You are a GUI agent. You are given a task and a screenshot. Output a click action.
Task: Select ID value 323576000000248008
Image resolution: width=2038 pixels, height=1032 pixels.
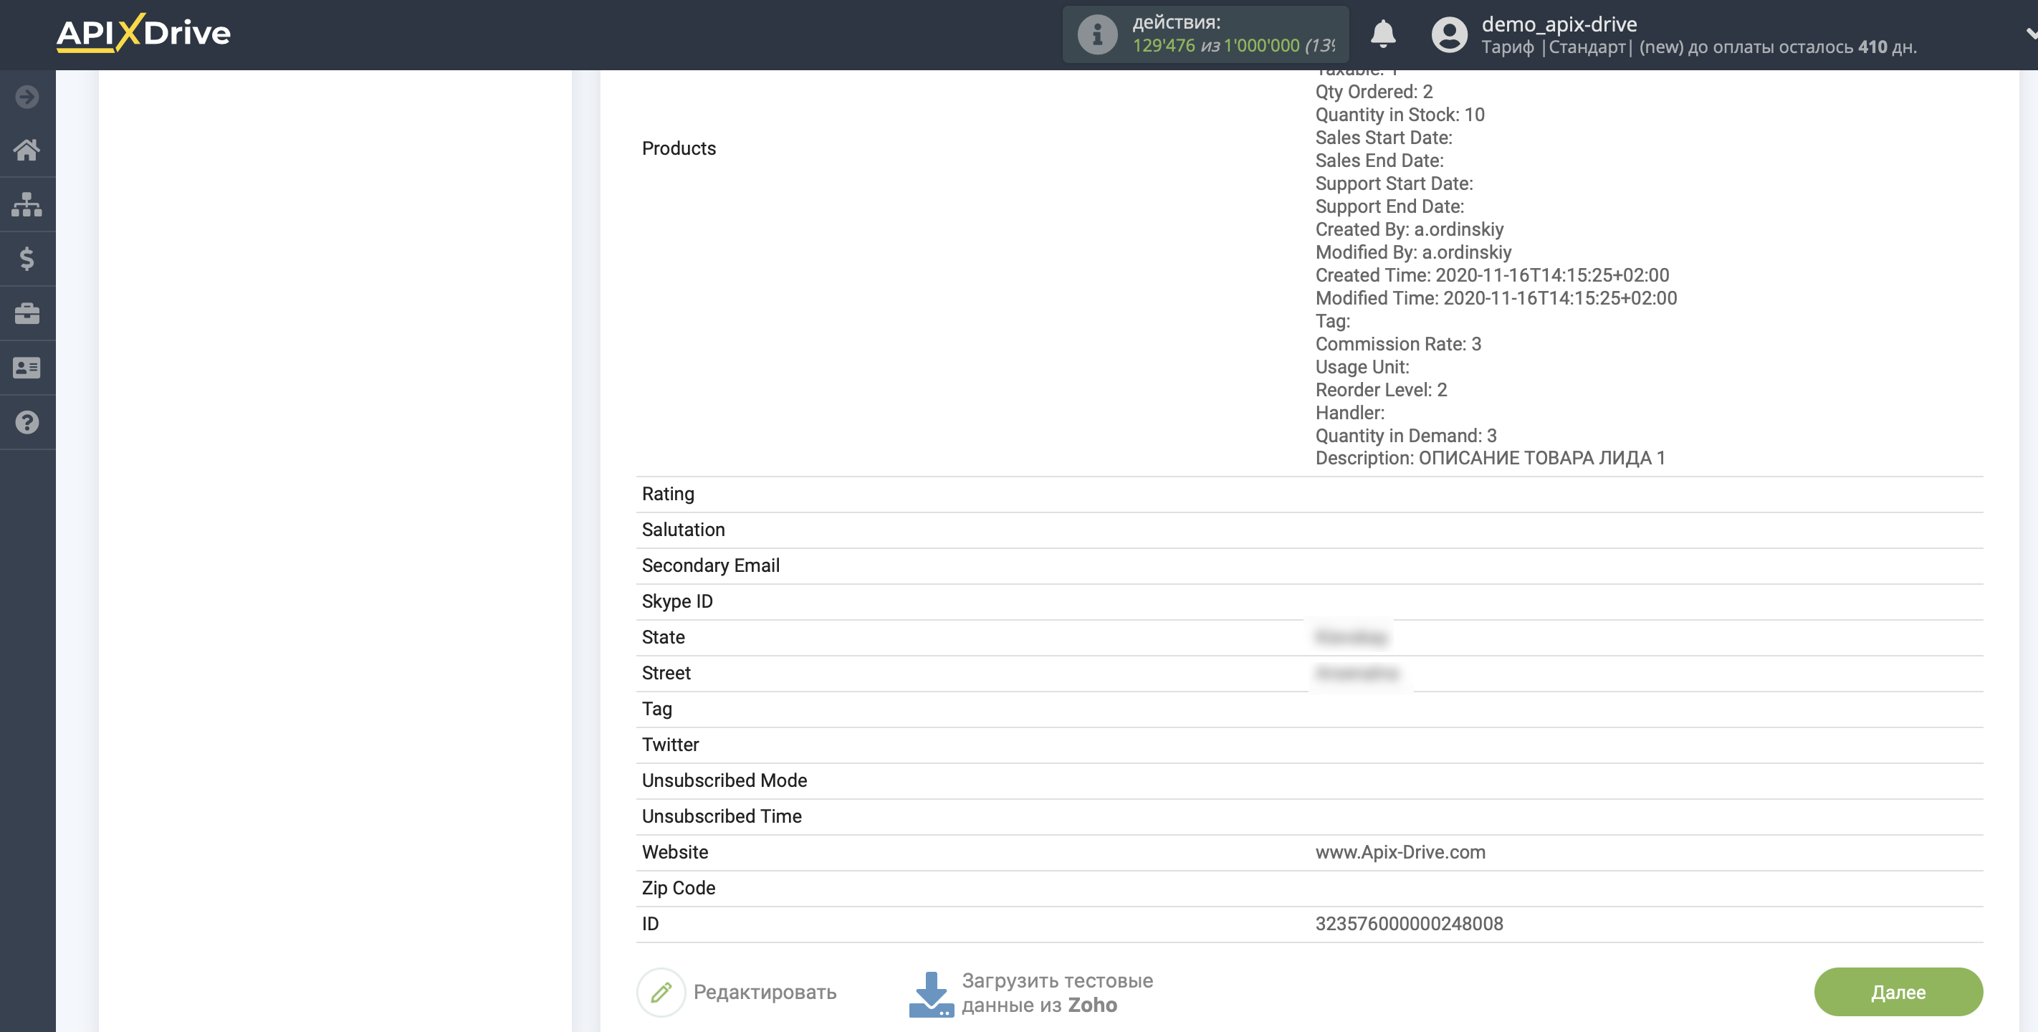(x=1408, y=924)
